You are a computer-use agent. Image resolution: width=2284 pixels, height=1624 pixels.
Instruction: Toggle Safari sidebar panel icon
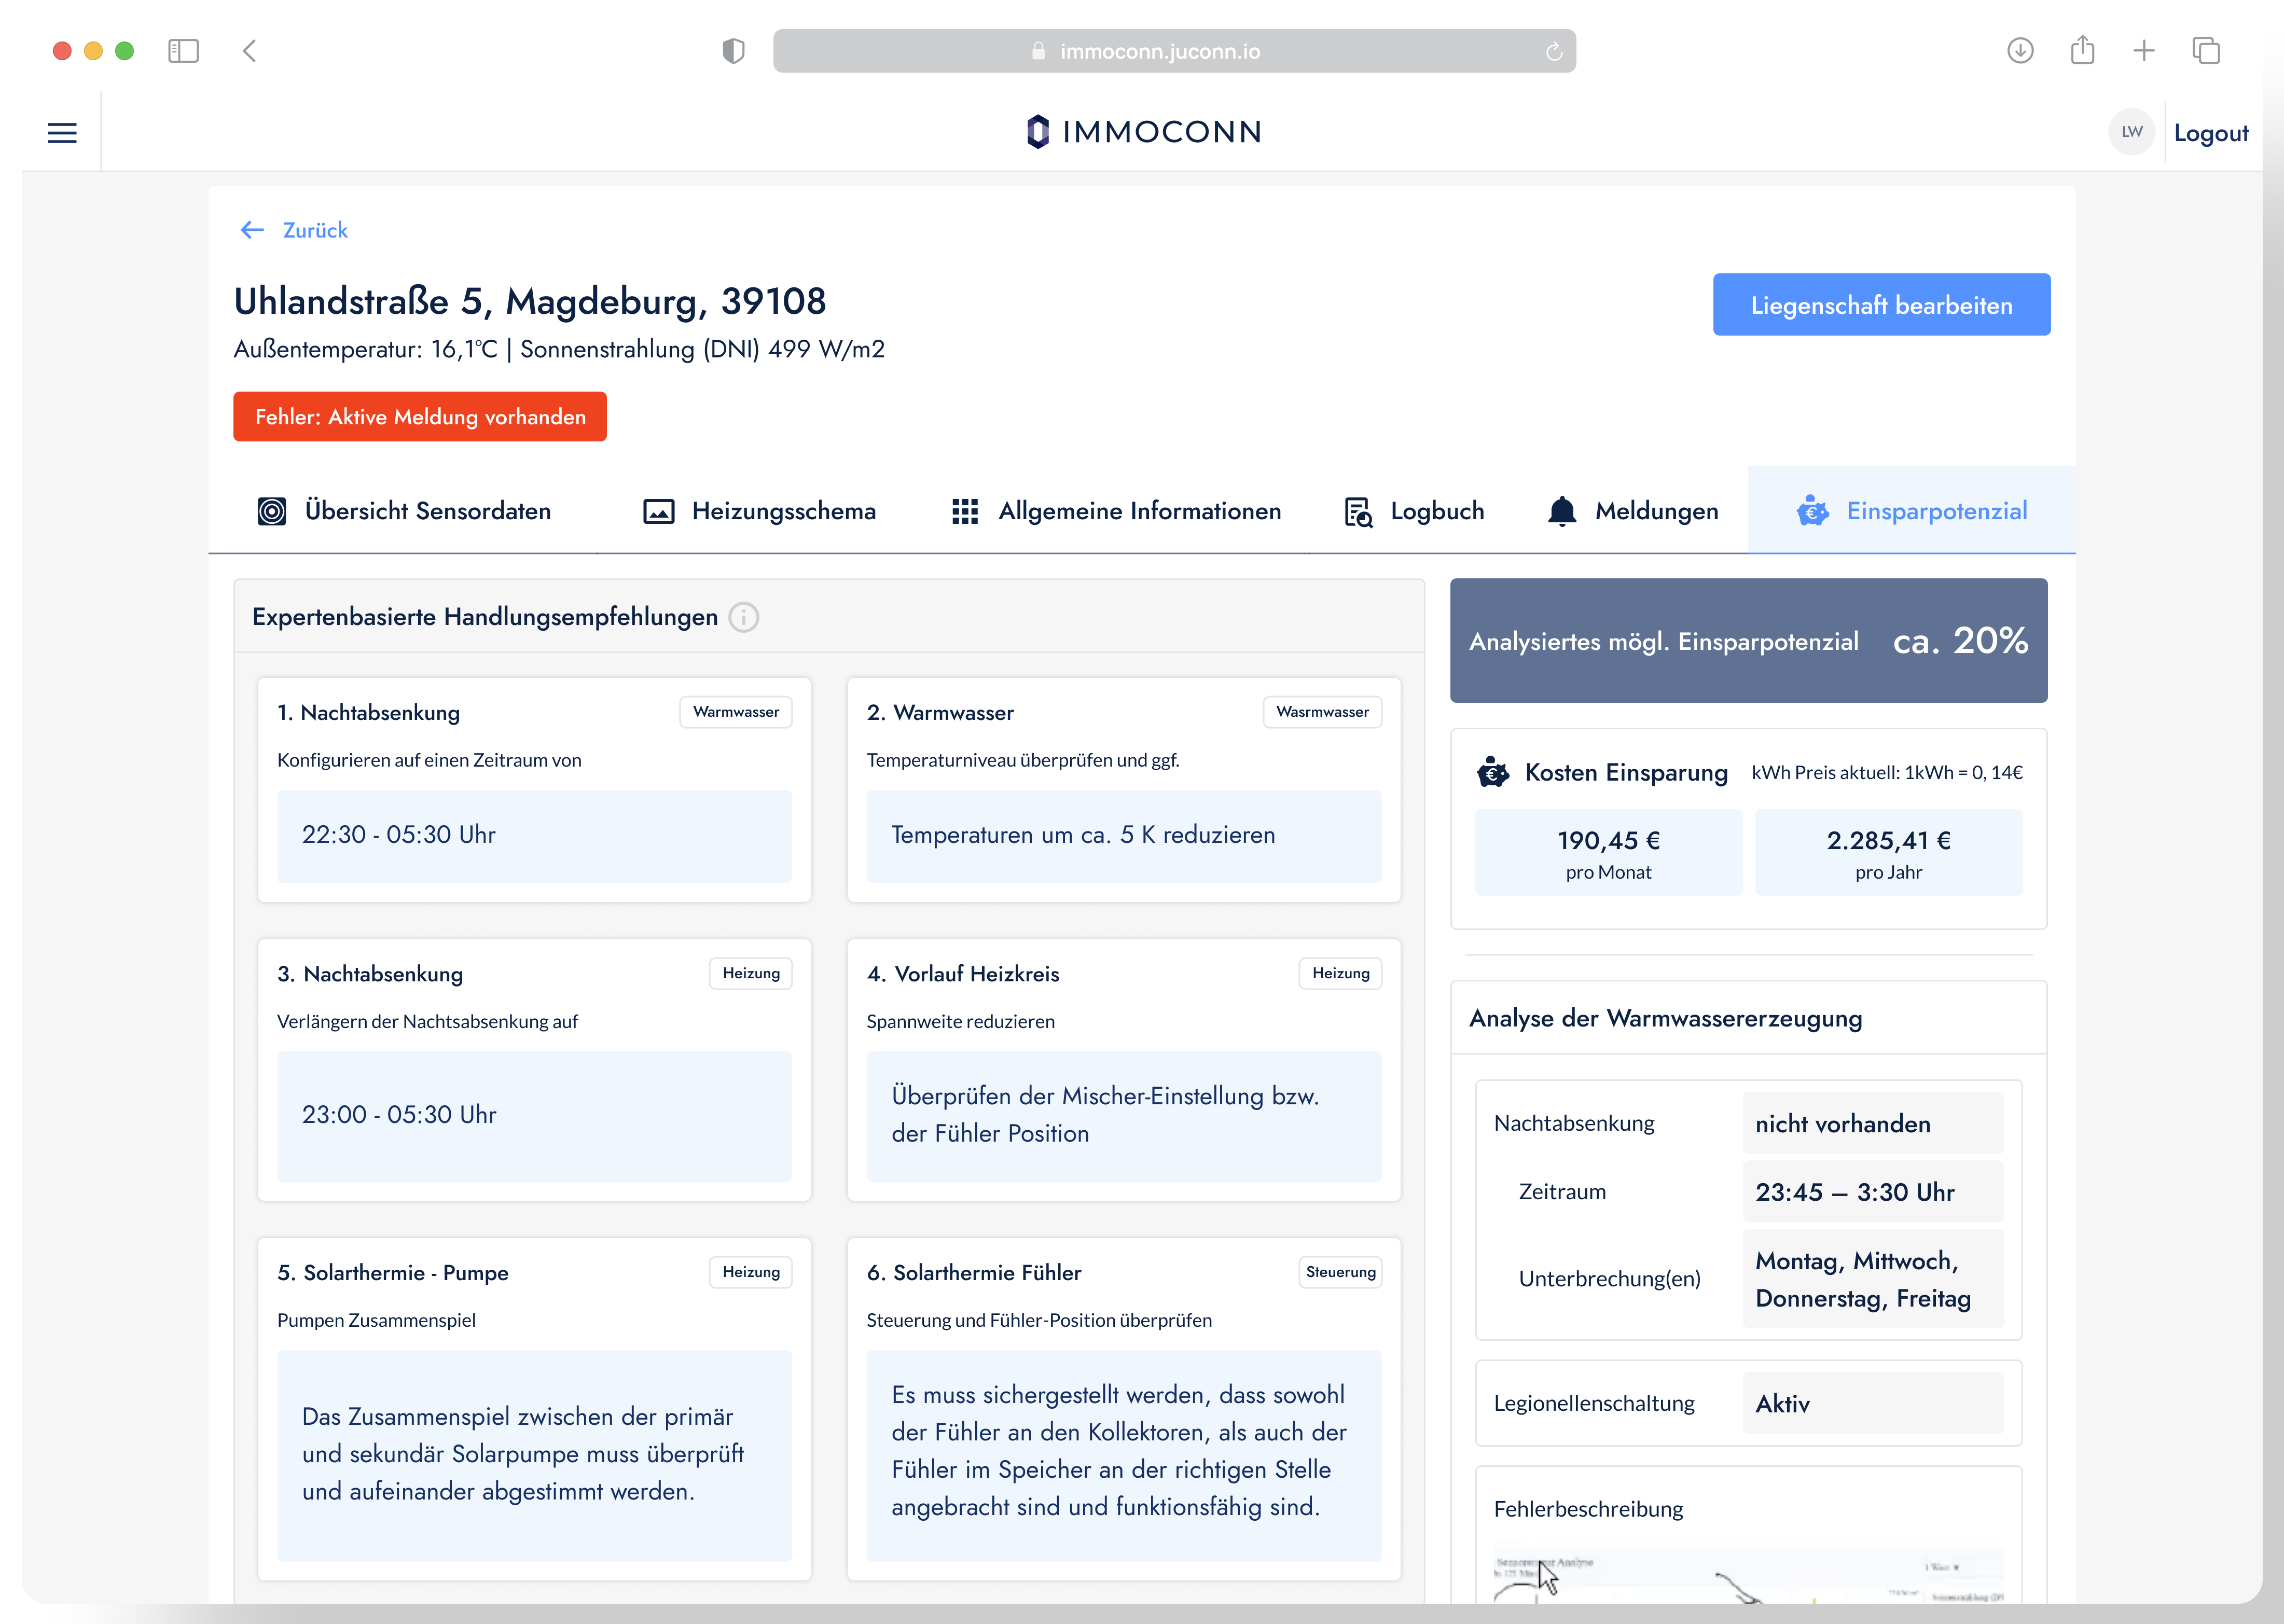click(x=183, y=51)
